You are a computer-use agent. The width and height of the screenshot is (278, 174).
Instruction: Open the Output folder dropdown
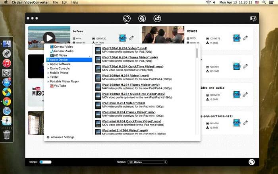pos(147,162)
